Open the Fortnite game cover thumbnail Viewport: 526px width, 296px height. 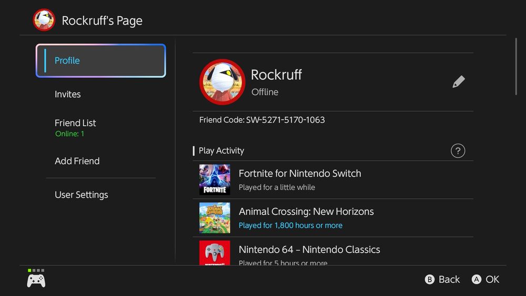(x=215, y=180)
